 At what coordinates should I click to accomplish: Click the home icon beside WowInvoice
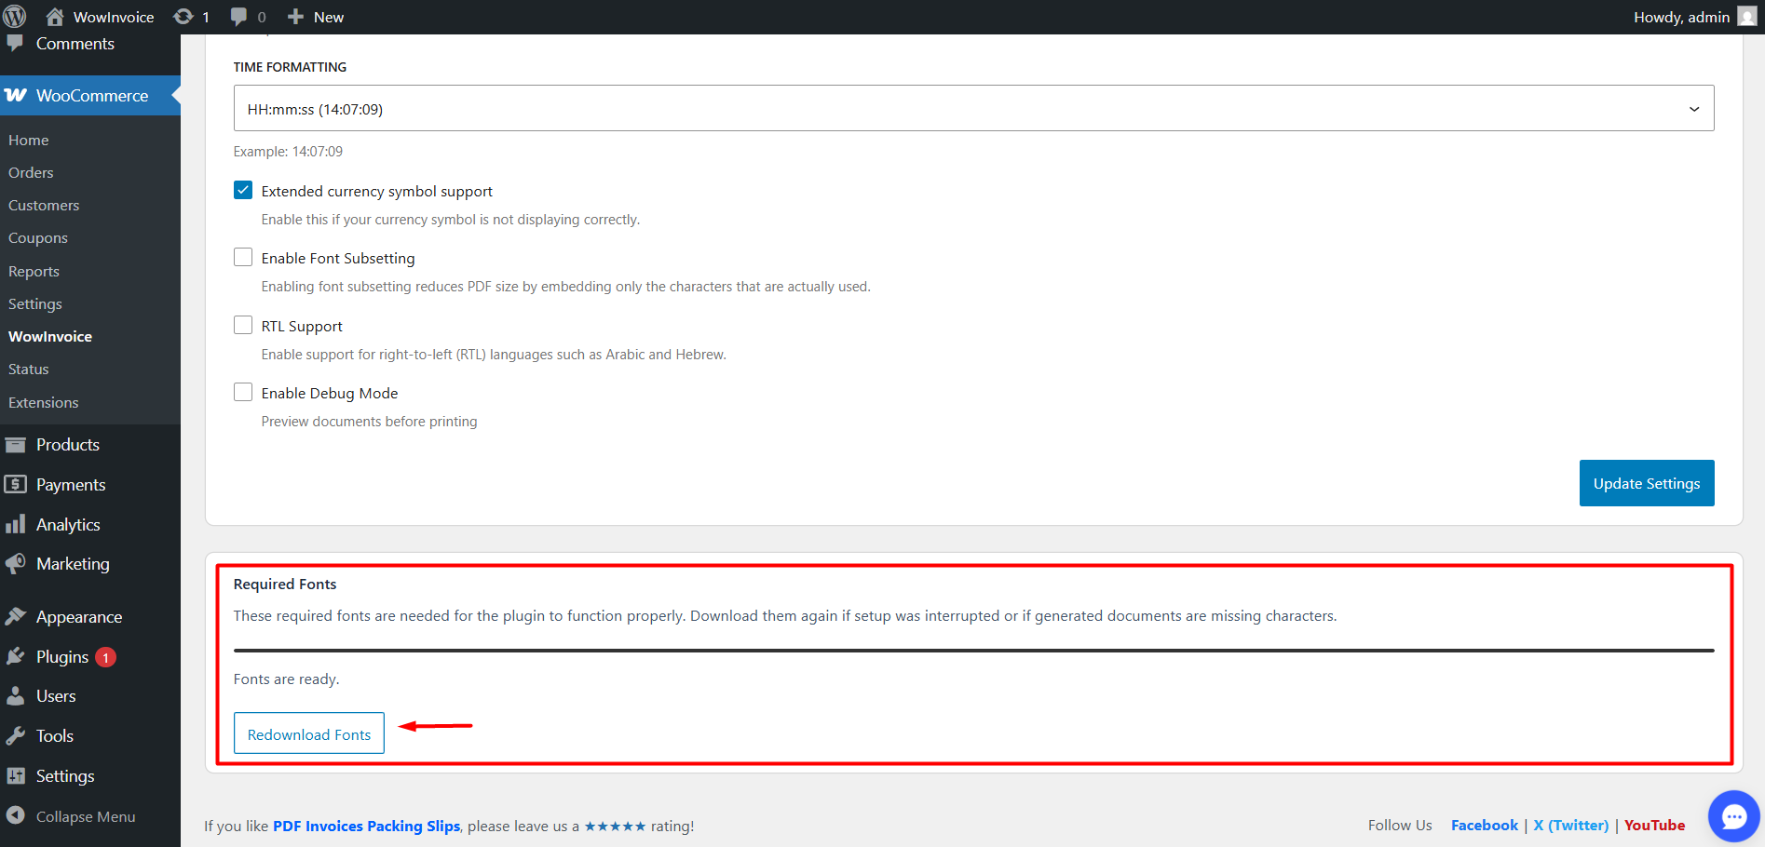click(55, 17)
